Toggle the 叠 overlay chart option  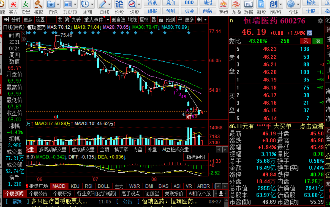point(154,20)
